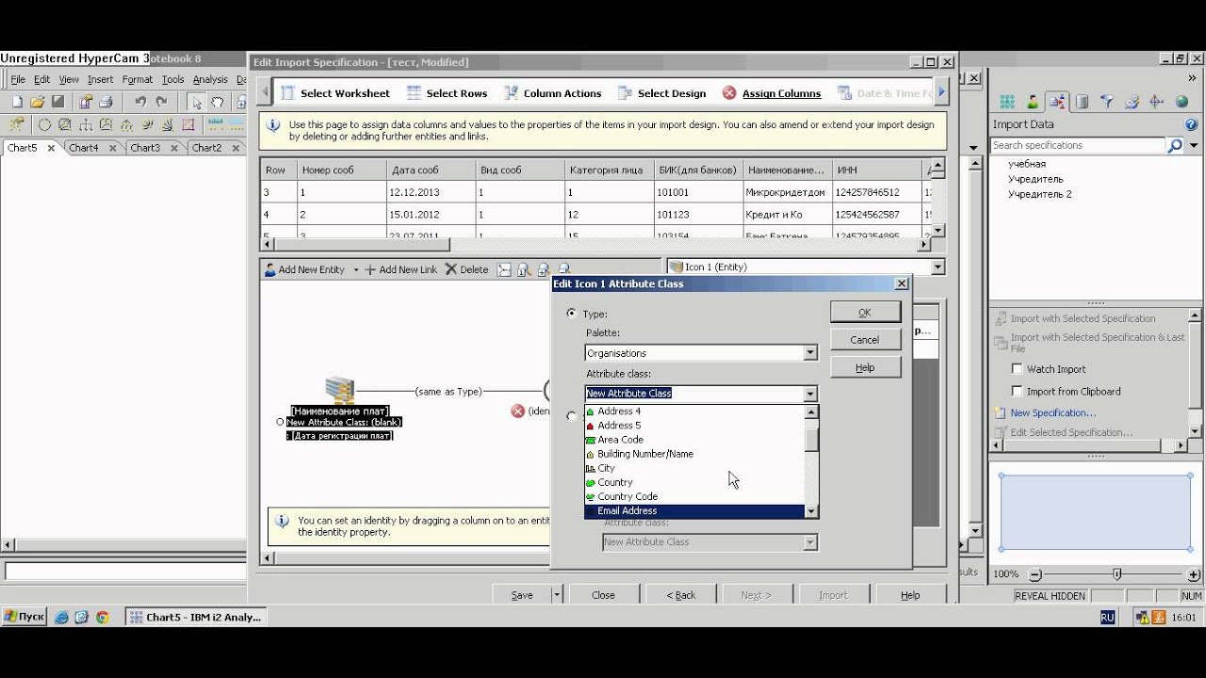The width and height of the screenshot is (1206, 678).
Task: Click the zoom out minus button
Action: pyautogui.click(x=1035, y=574)
